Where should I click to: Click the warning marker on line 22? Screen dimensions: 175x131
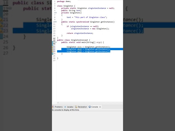[x=52, y=49]
